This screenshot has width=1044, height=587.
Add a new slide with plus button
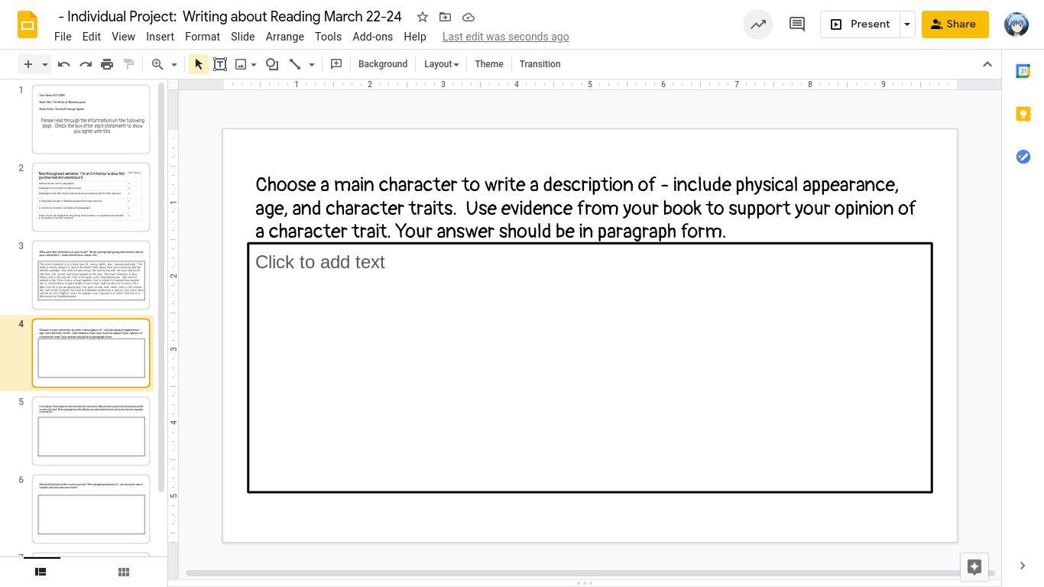pyautogui.click(x=28, y=64)
